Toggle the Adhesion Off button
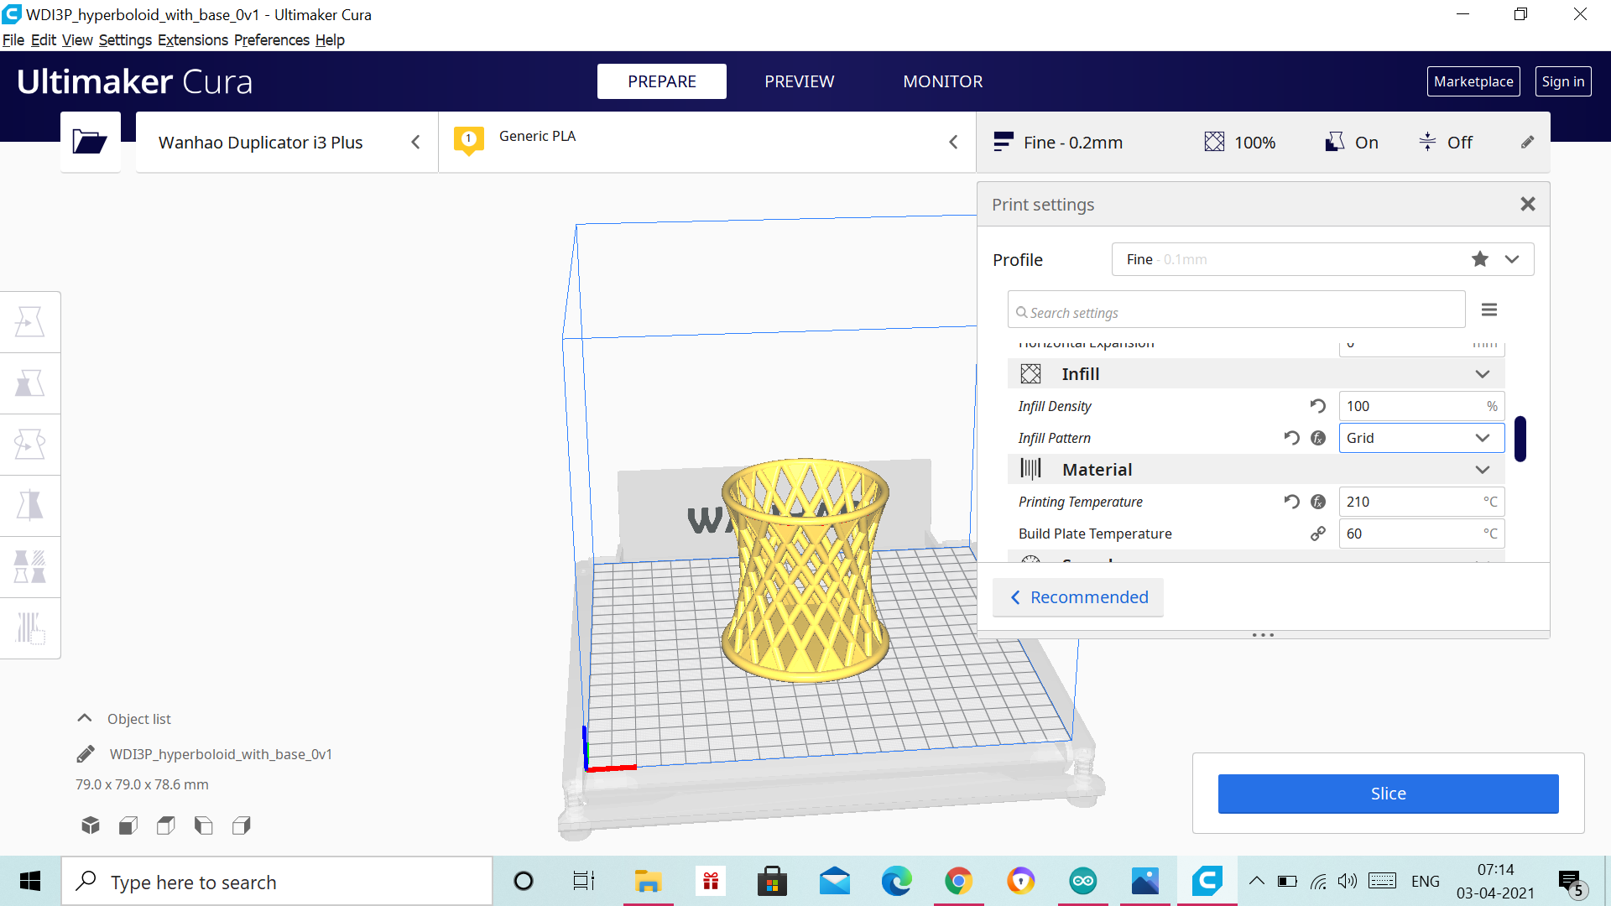This screenshot has width=1611, height=906. [1447, 142]
